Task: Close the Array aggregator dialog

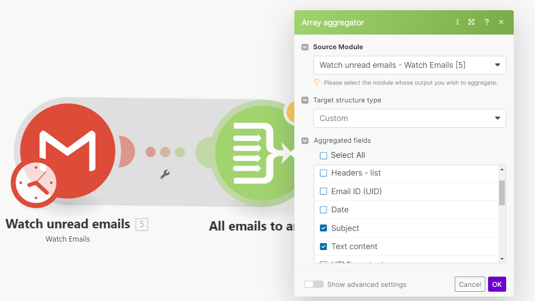Action: (501, 22)
